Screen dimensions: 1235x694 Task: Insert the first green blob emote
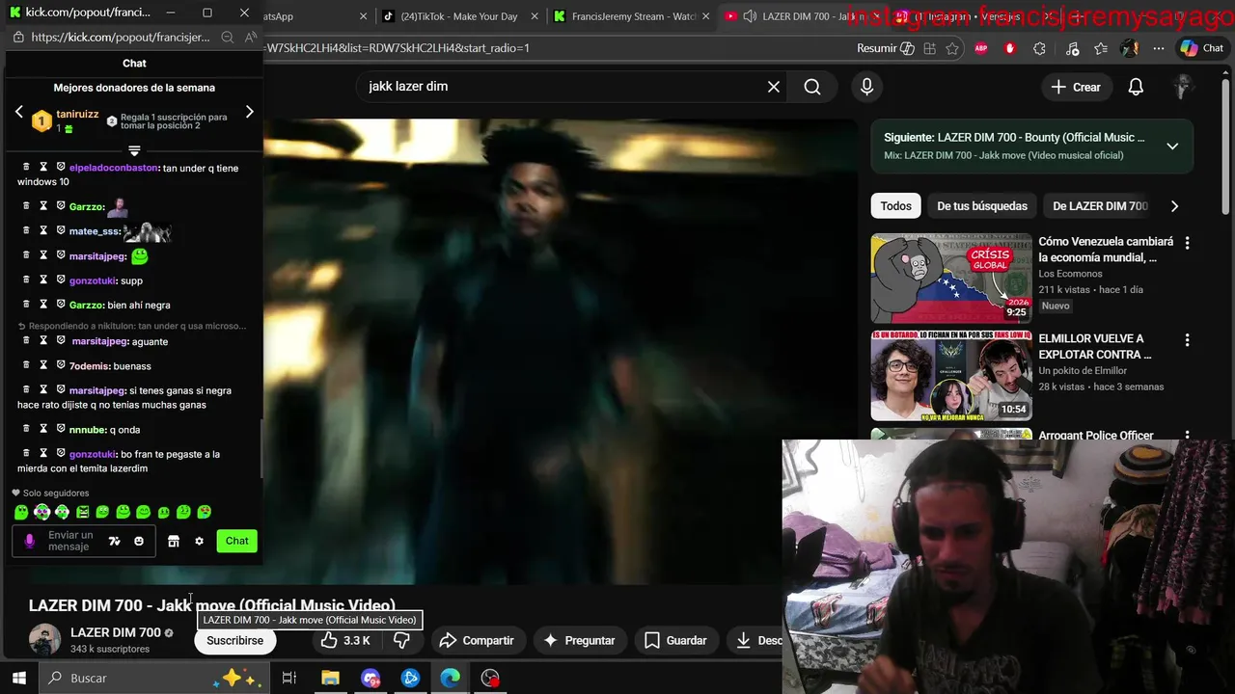(21, 512)
